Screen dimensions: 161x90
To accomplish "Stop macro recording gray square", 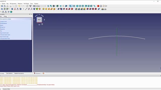I will tap(101, 6).
